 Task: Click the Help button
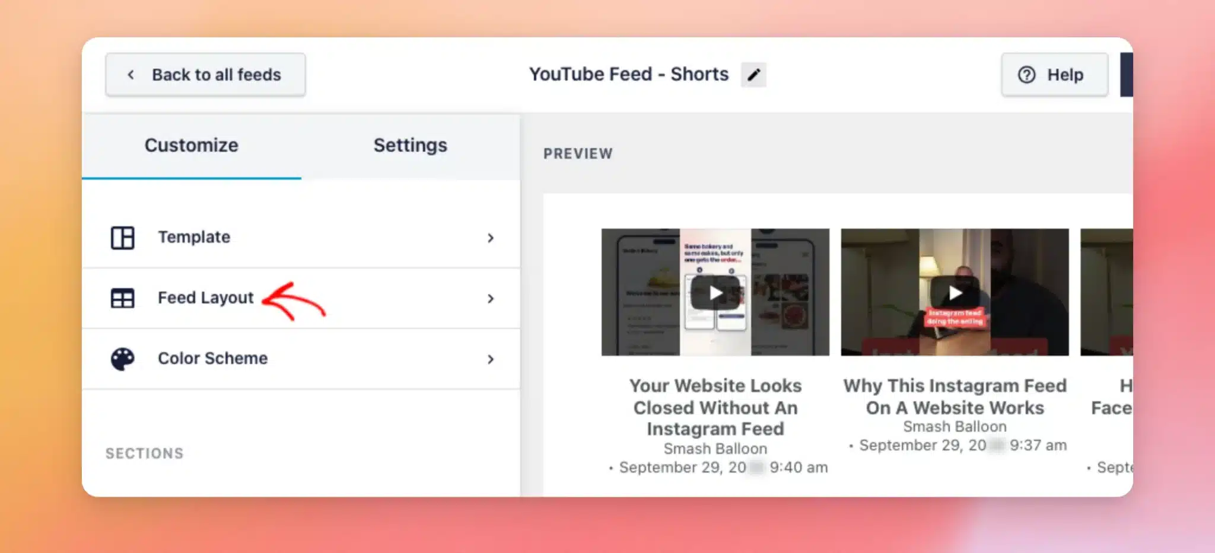[x=1055, y=75]
